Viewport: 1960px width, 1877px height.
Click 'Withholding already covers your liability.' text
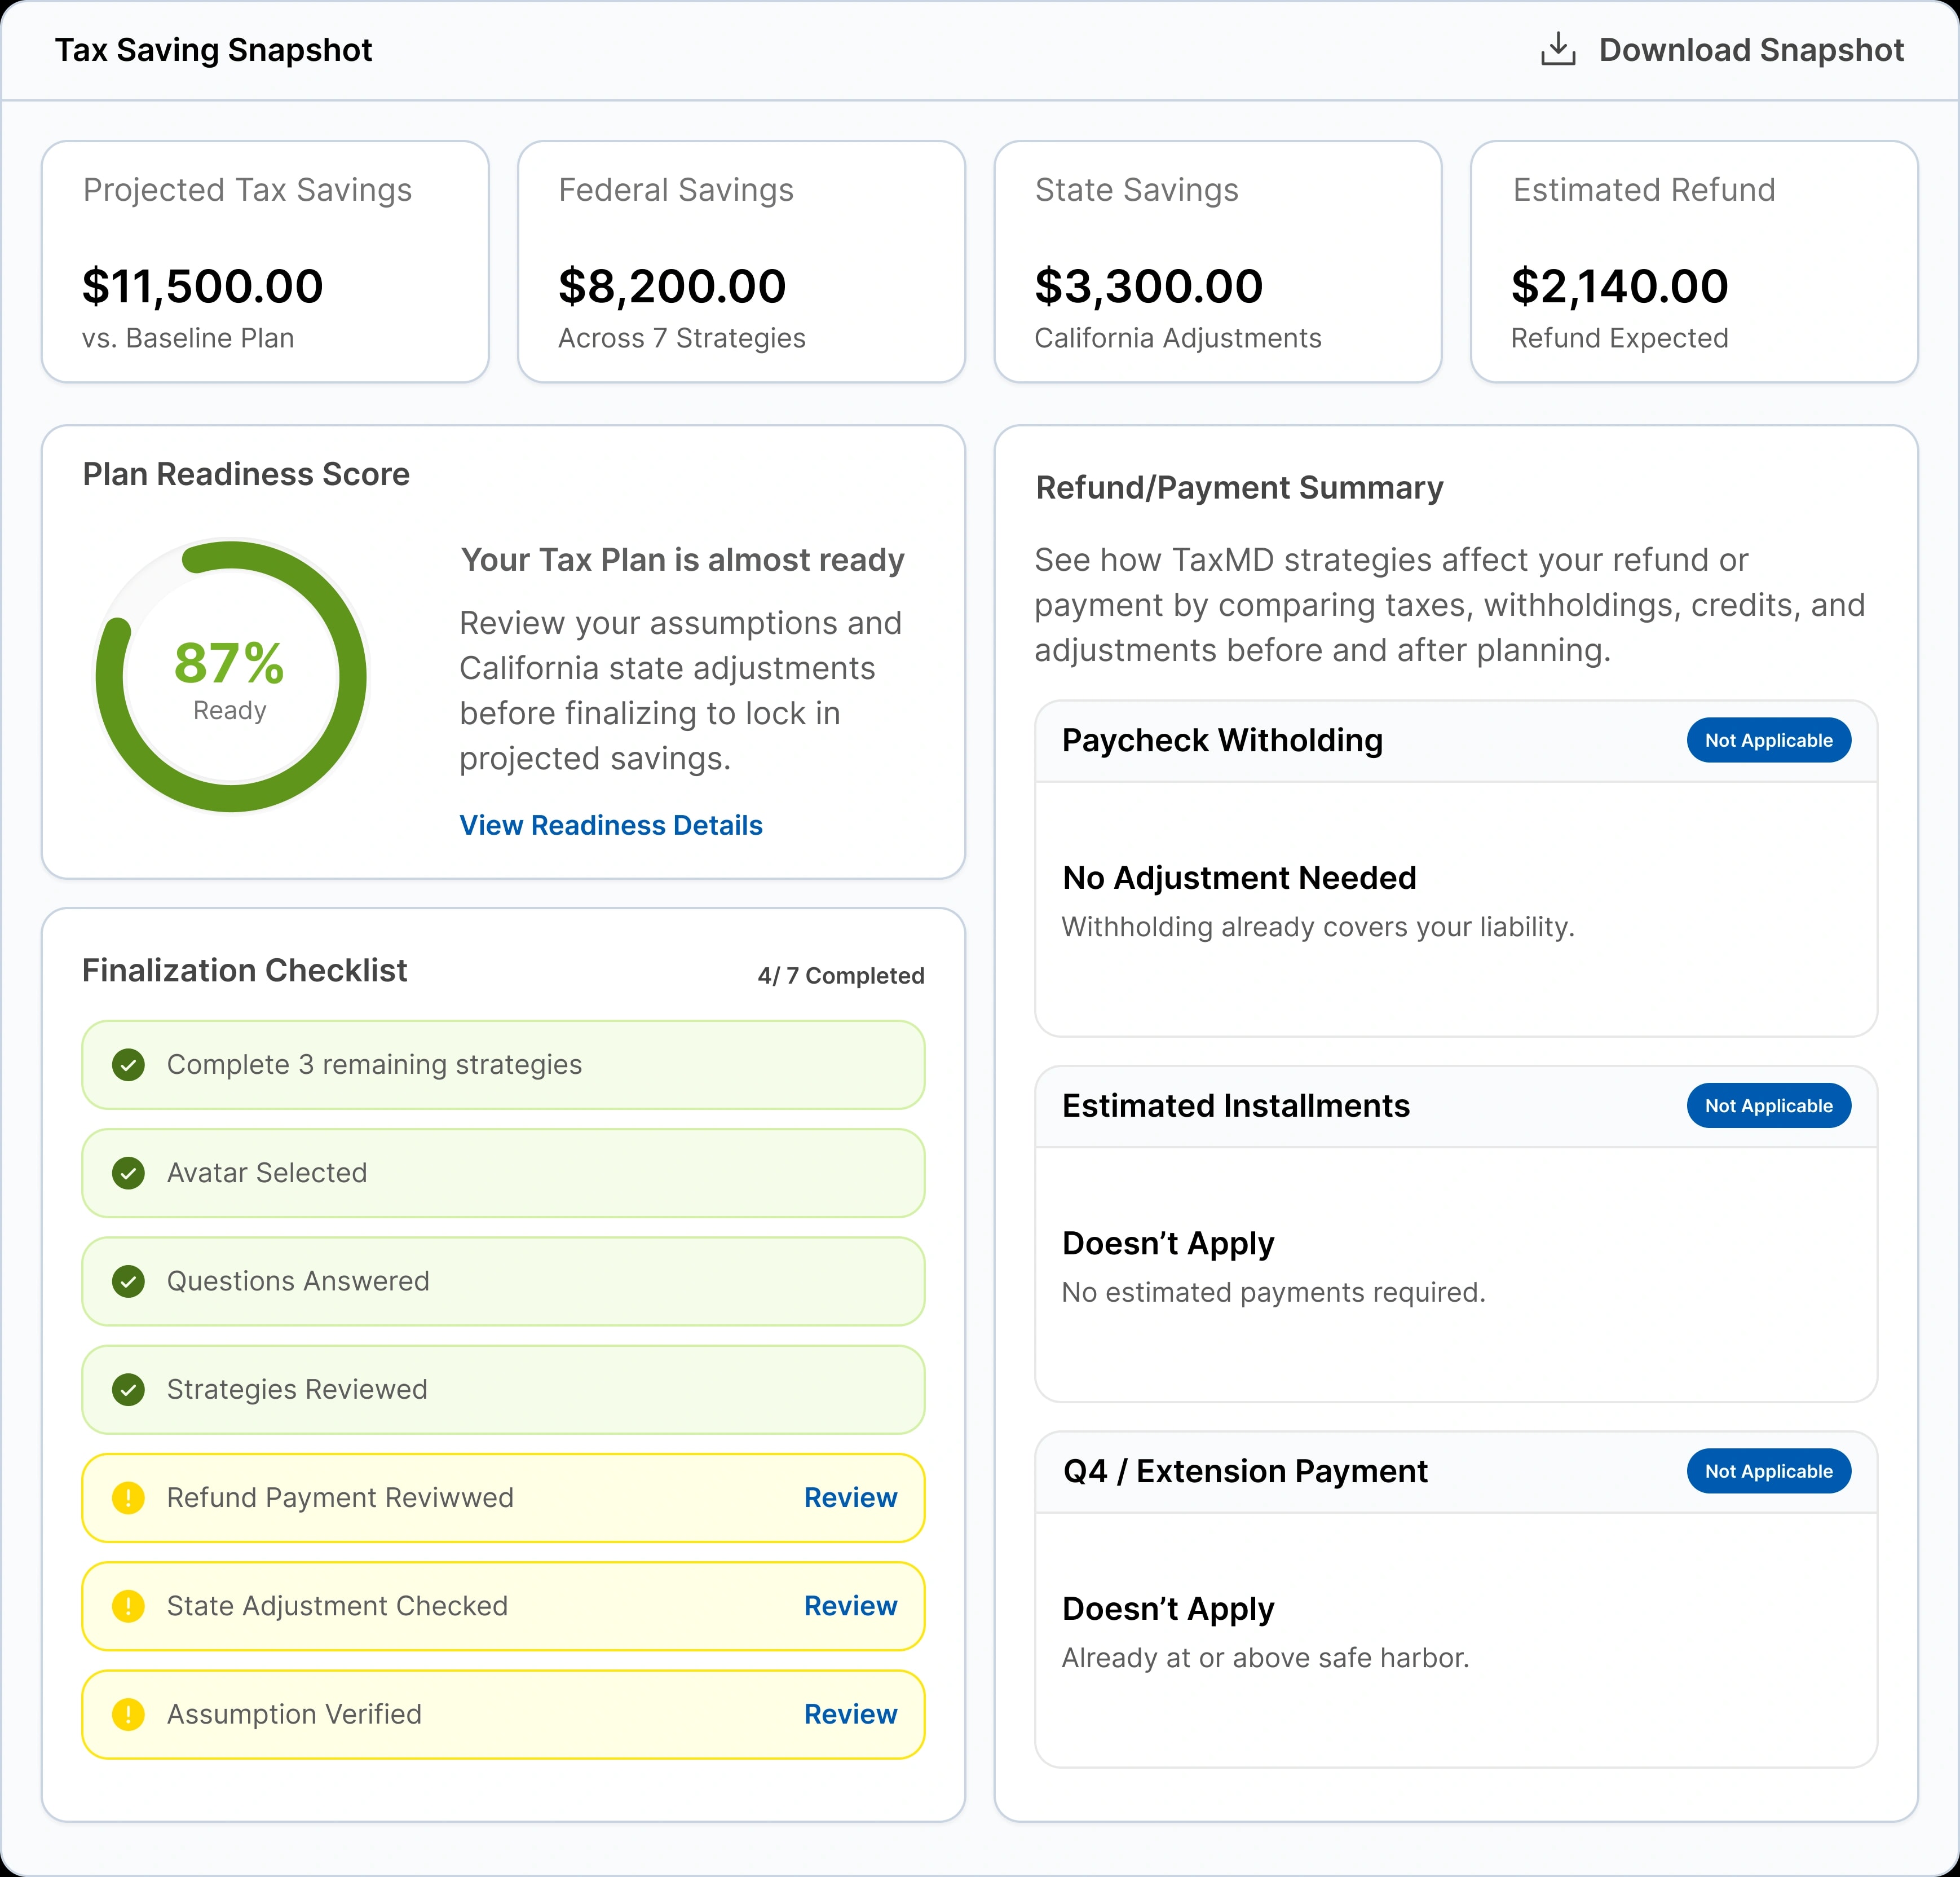pyautogui.click(x=1318, y=927)
